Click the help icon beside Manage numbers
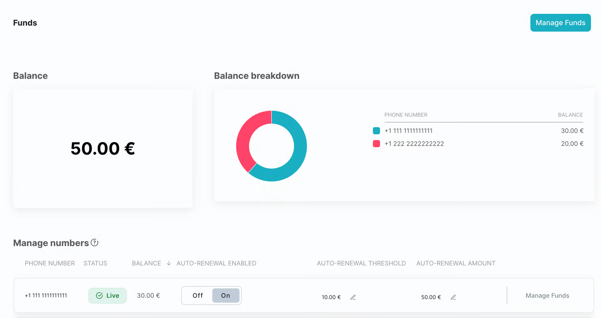The width and height of the screenshot is (601, 318). click(94, 242)
